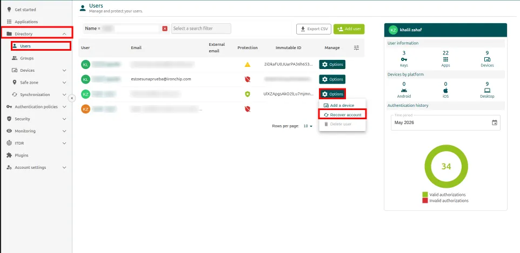Click the Name filter value field

[x=131, y=29]
